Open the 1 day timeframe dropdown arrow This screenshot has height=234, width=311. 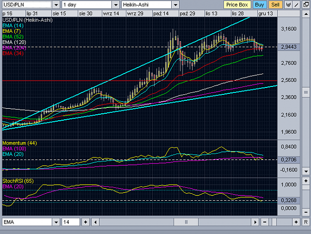tap(115, 5)
